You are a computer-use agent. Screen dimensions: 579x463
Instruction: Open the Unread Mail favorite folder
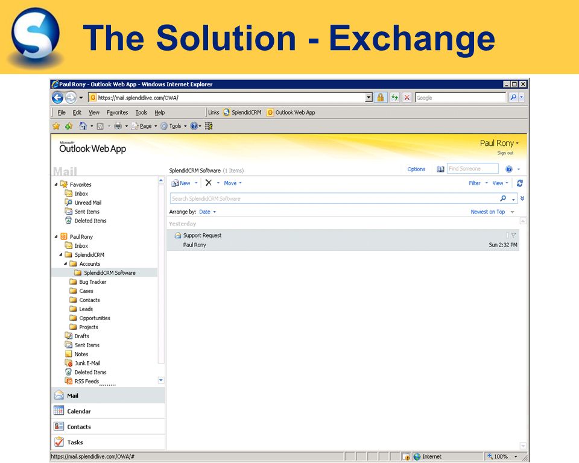(87, 203)
